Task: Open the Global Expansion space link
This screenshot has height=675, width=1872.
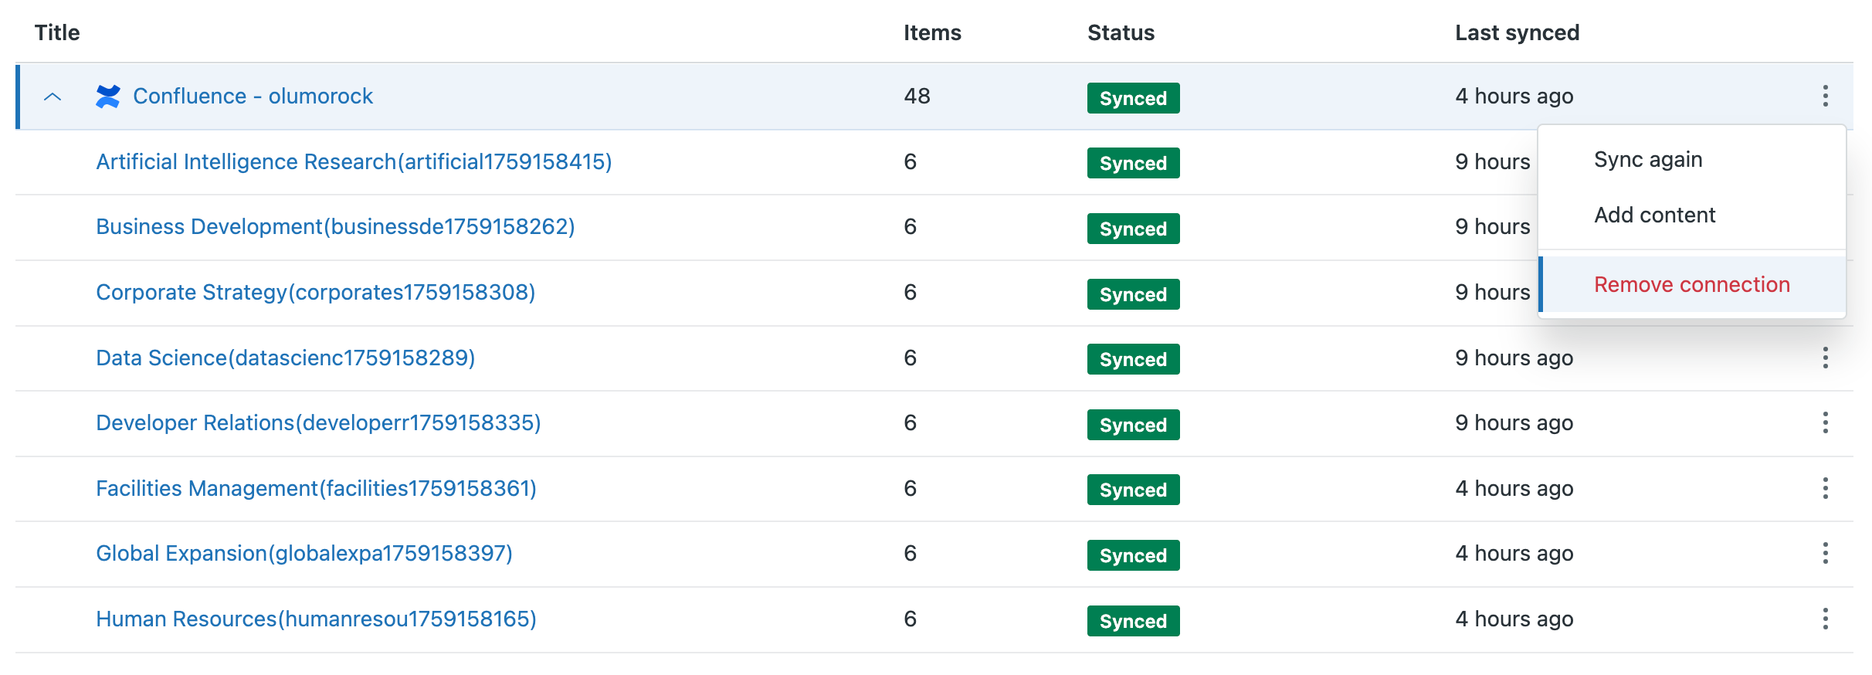Action: 304,554
